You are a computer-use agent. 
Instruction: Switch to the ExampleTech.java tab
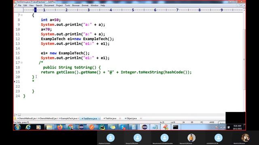click(69, 118)
